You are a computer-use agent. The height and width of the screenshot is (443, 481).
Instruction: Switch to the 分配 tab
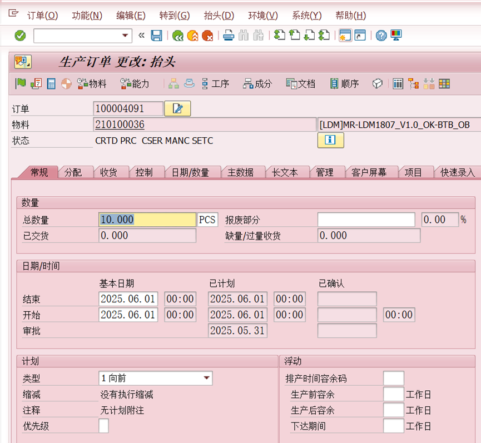point(73,172)
